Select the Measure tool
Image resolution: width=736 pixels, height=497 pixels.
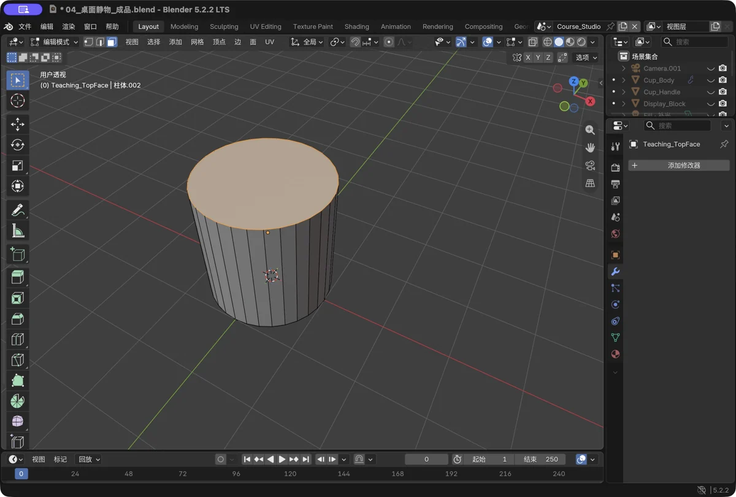pos(17,231)
